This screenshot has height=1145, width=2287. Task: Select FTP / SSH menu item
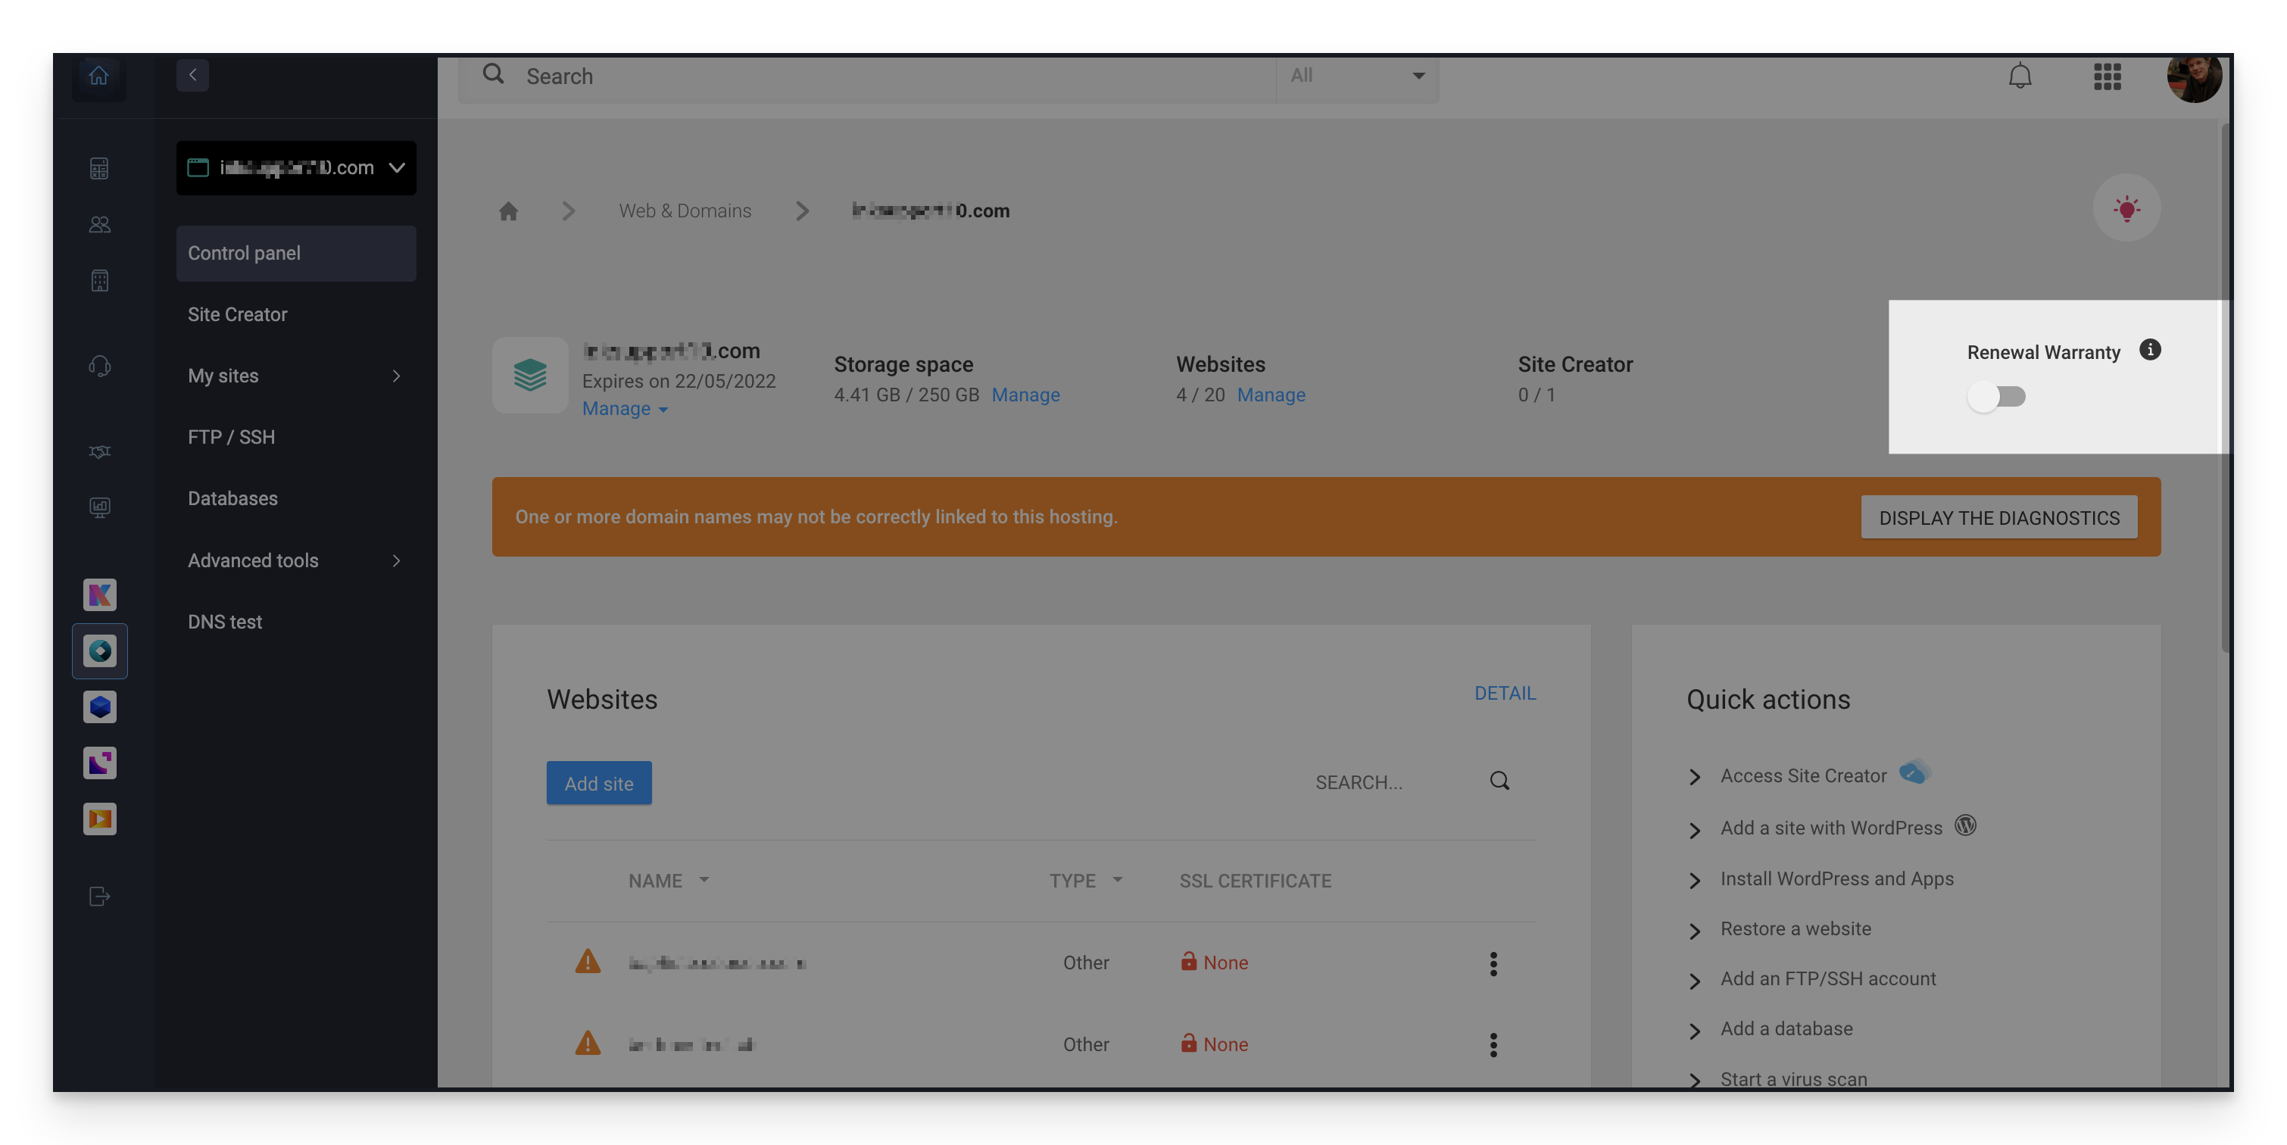tap(231, 438)
